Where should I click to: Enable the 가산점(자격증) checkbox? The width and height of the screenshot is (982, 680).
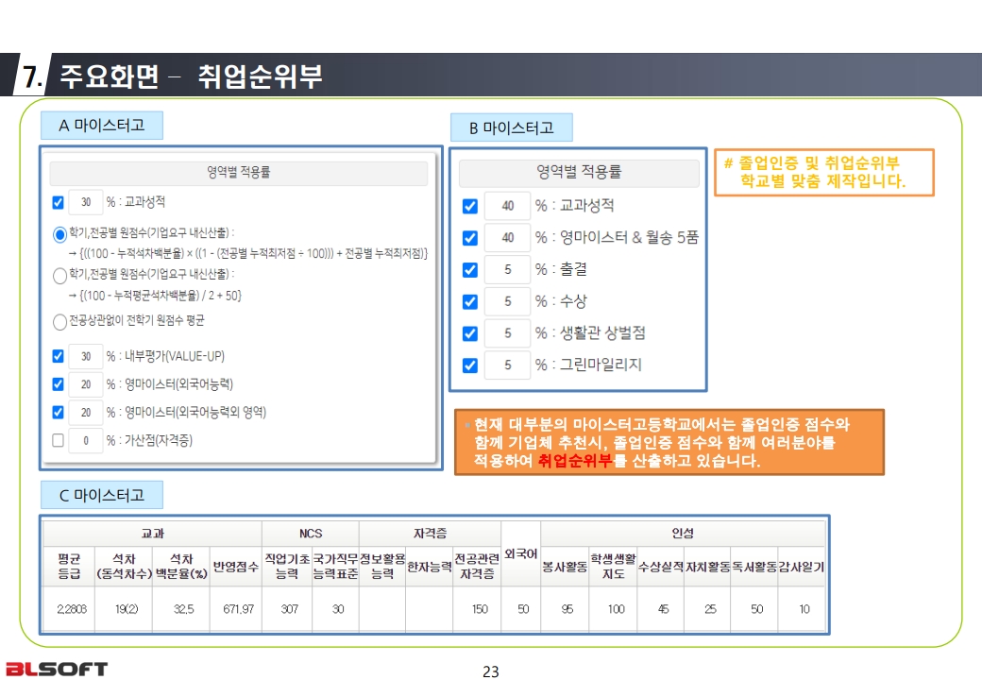[x=59, y=440]
